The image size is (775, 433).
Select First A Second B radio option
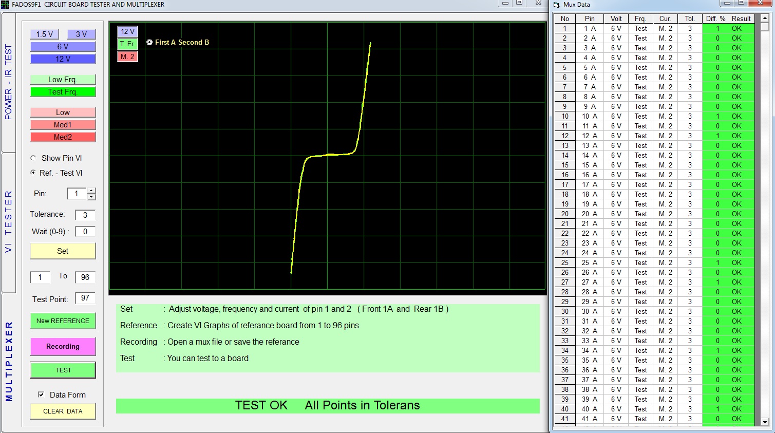coord(149,43)
